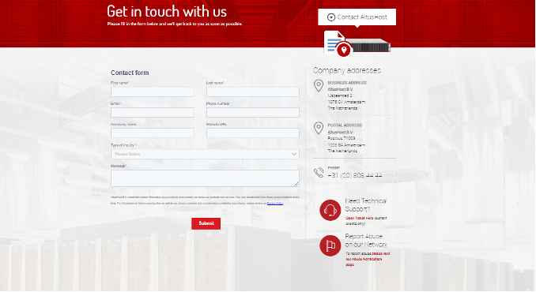Click into the Email input field
The height and width of the screenshot is (292, 536).
(x=153, y=113)
